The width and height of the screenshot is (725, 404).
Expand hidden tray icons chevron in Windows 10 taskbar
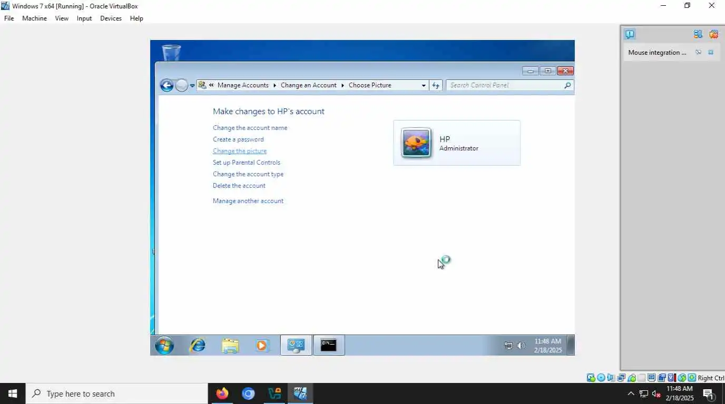pyautogui.click(x=631, y=393)
